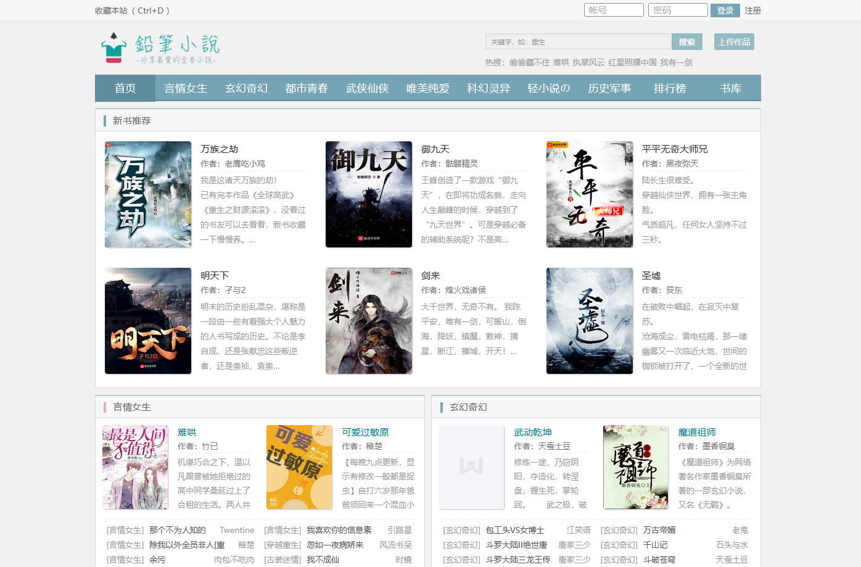
Task: Open the 排行榜 menu item
Action: tap(670, 88)
